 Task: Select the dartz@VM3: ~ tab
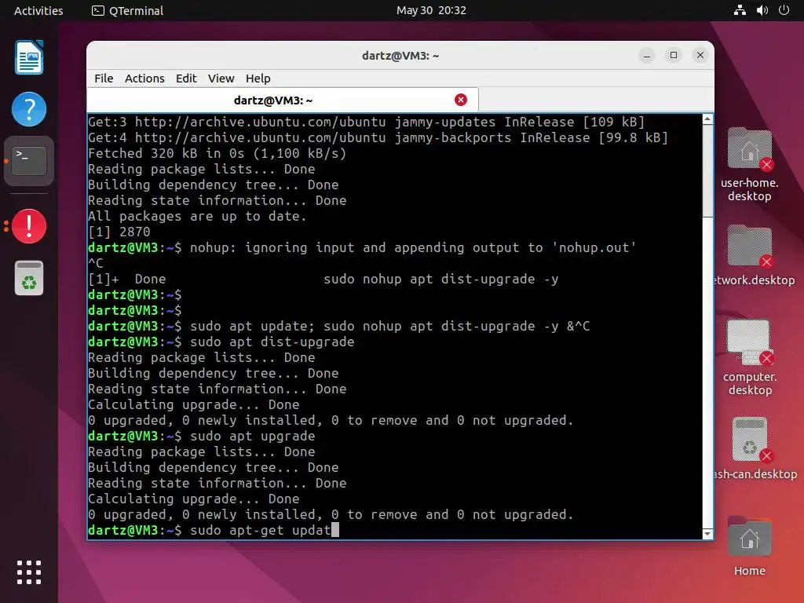point(283,100)
